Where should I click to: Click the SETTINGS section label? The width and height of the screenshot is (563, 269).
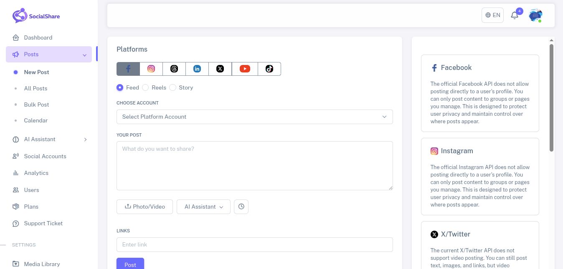[x=24, y=245]
